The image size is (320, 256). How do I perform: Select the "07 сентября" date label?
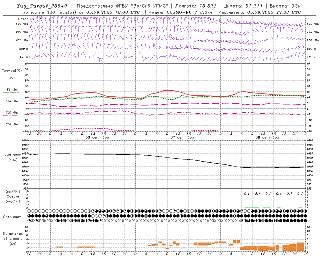[182, 137]
